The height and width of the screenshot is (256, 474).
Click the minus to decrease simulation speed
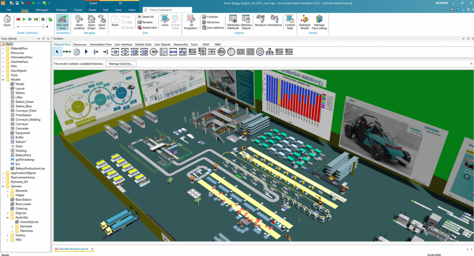18,26
